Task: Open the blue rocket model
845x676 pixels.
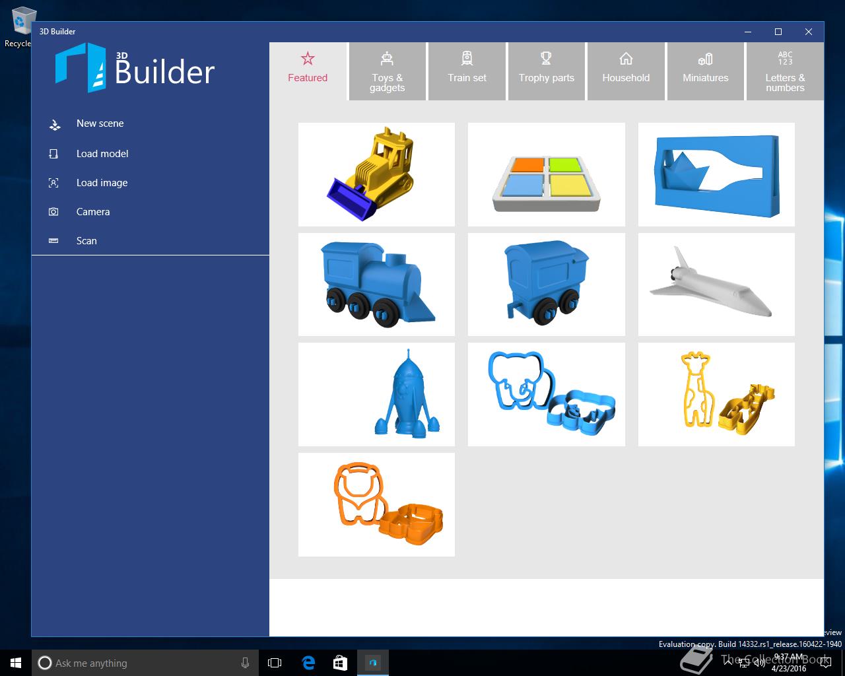Action: tap(376, 394)
